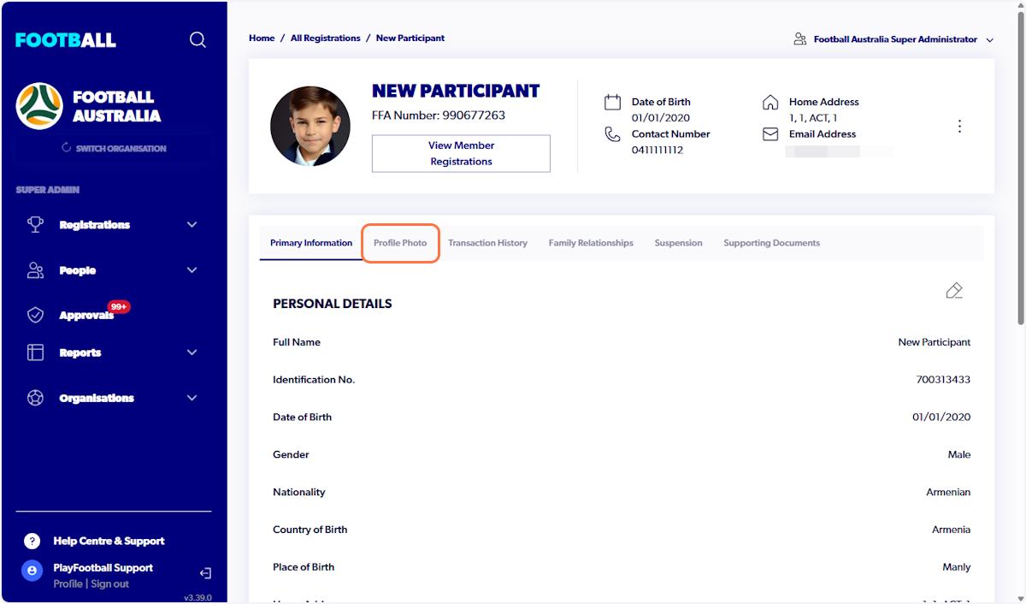The height and width of the screenshot is (604, 1026).
Task: Click the Organisations soccer ball icon
Action: click(35, 398)
